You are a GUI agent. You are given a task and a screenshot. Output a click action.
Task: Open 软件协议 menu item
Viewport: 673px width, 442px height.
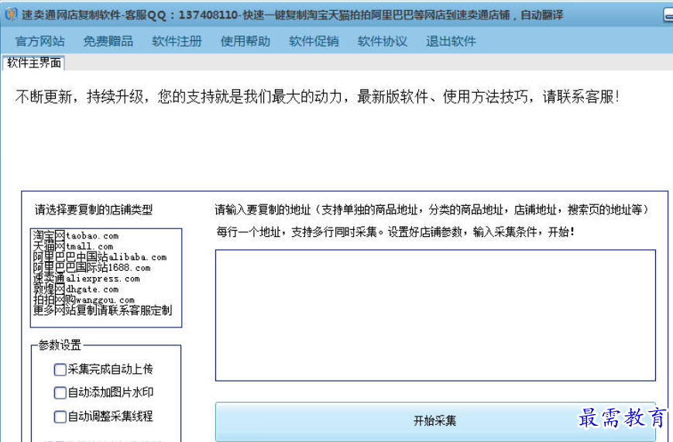pos(382,41)
